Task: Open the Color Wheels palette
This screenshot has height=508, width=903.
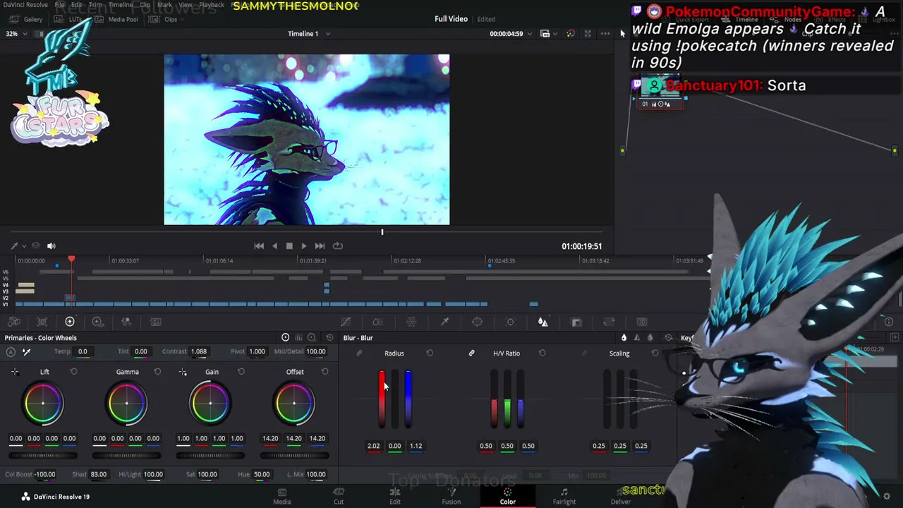Action: 70,322
